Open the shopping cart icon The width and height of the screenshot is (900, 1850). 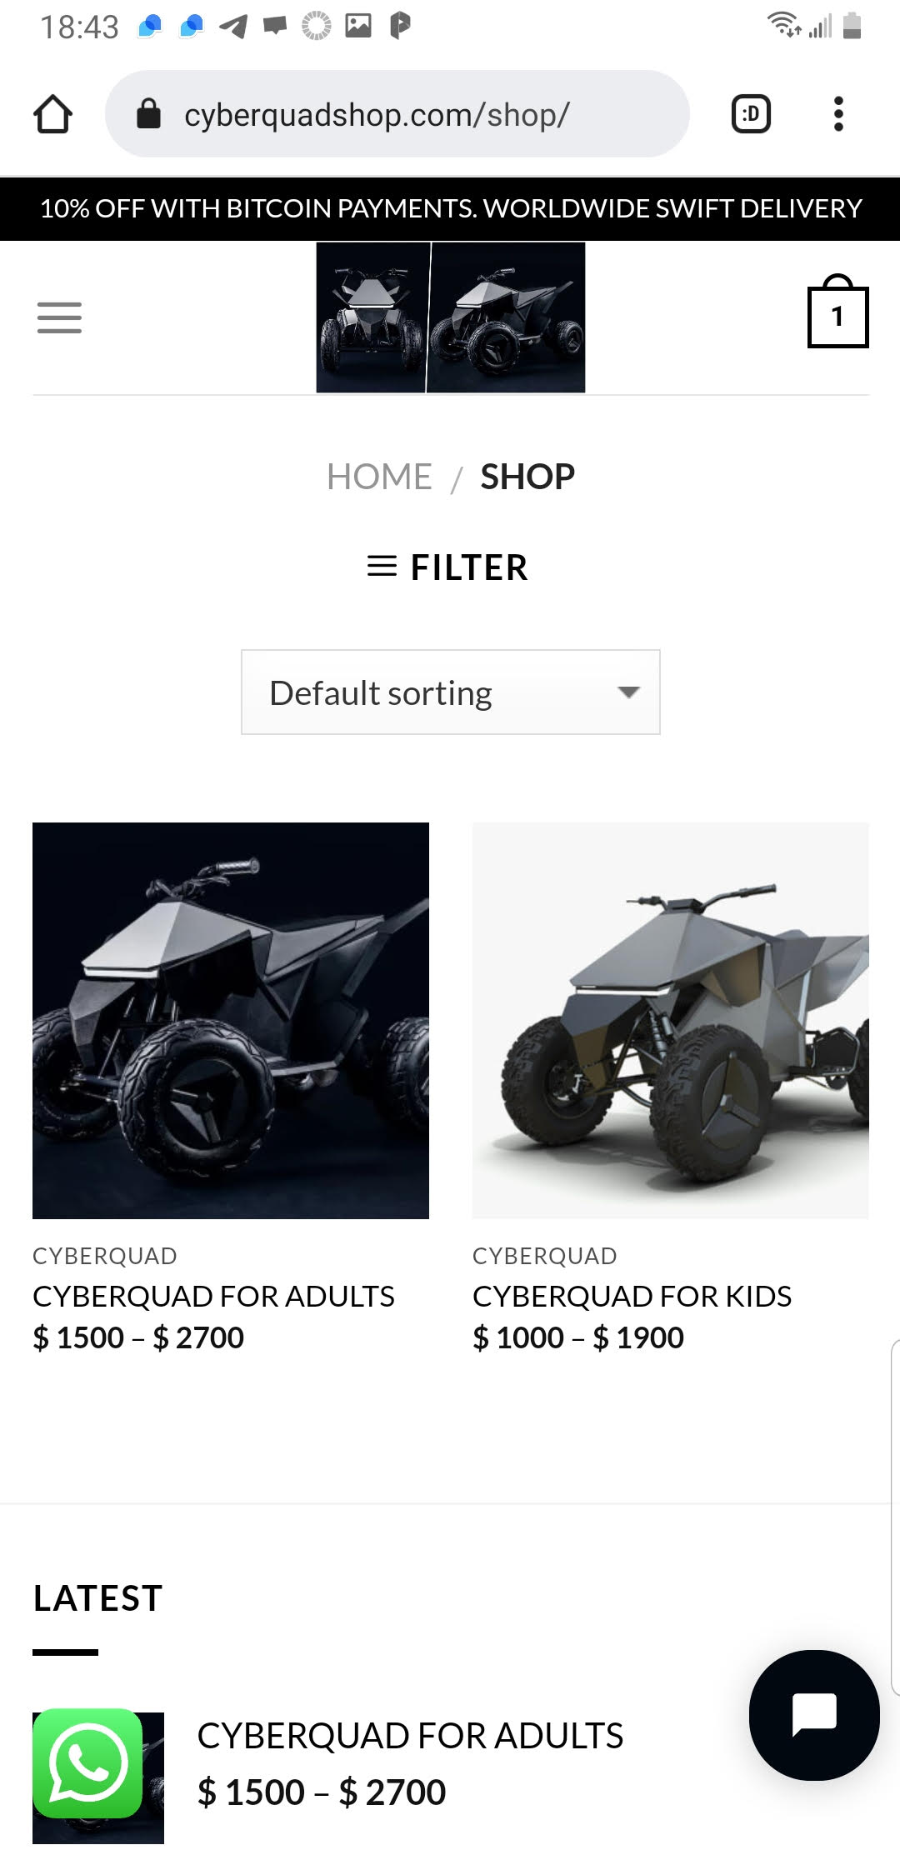837,314
